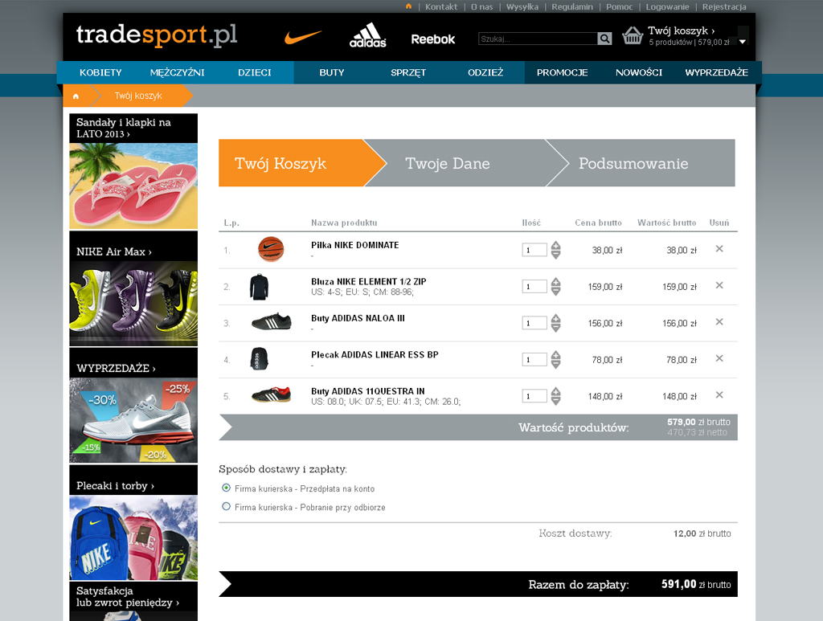Image resolution: width=823 pixels, height=621 pixels.
Task: Click the Szukaj search field
Action: pyautogui.click(x=538, y=39)
